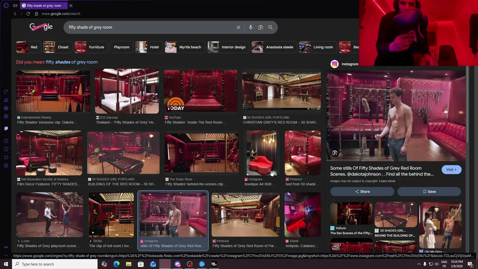Screen dimensions: 478x269
Task: Search inside image with the lens icon
Action: (335, 153)
